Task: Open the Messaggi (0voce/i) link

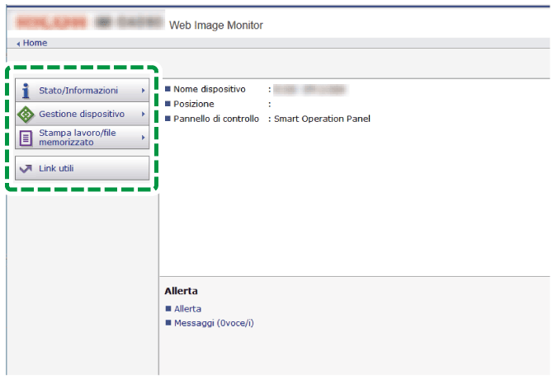Action: (214, 323)
